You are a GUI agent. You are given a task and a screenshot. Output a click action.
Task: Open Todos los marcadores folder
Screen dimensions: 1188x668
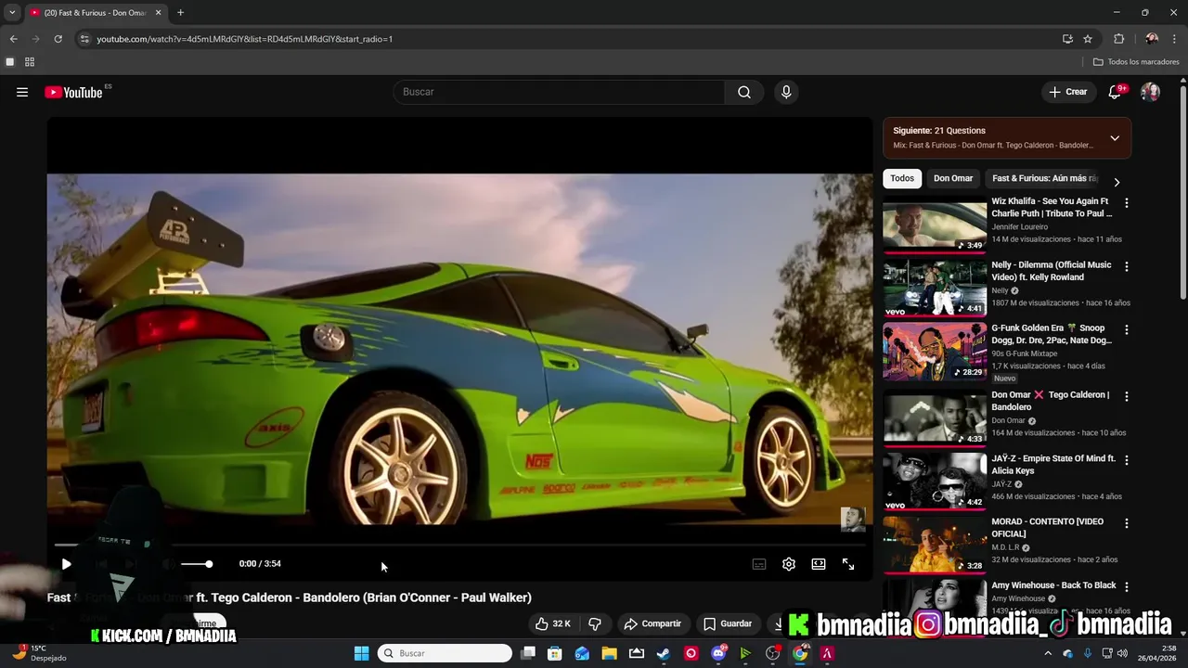pos(1136,62)
